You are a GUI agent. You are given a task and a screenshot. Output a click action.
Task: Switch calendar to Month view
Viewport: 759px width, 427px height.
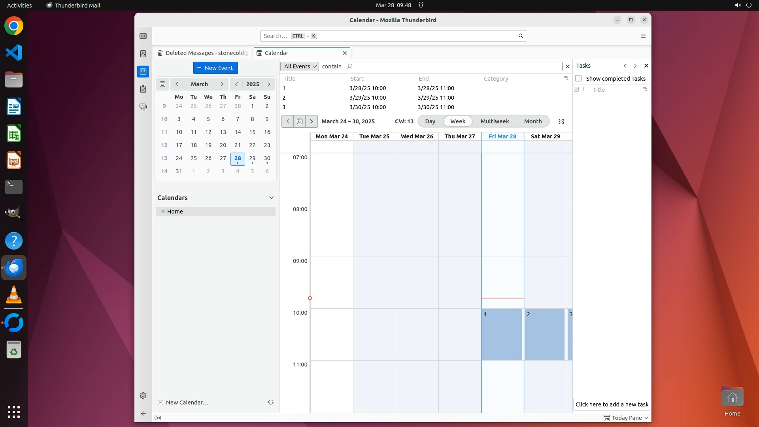532,121
